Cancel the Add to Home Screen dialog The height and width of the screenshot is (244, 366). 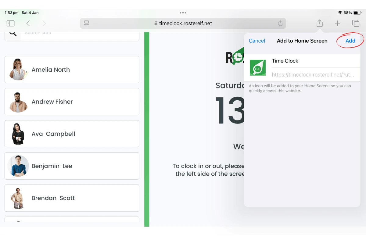coord(257,41)
